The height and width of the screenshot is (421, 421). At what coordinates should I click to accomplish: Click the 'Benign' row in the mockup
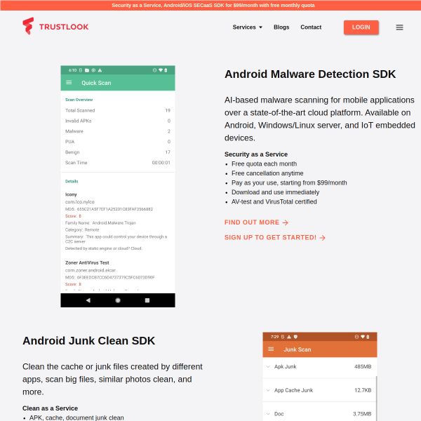[x=118, y=152]
